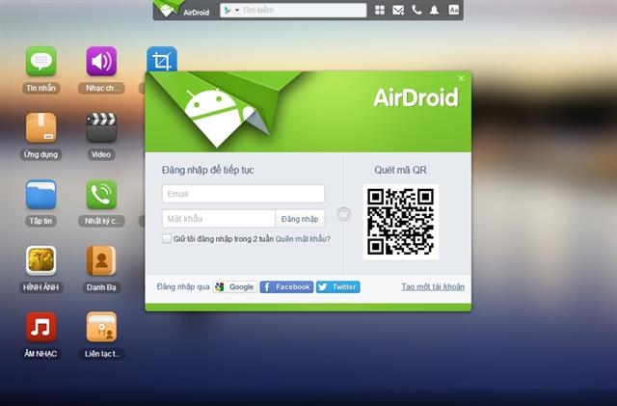Close the AirDroid login dialog
The height and width of the screenshot is (406, 617).
(x=461, y=78)
